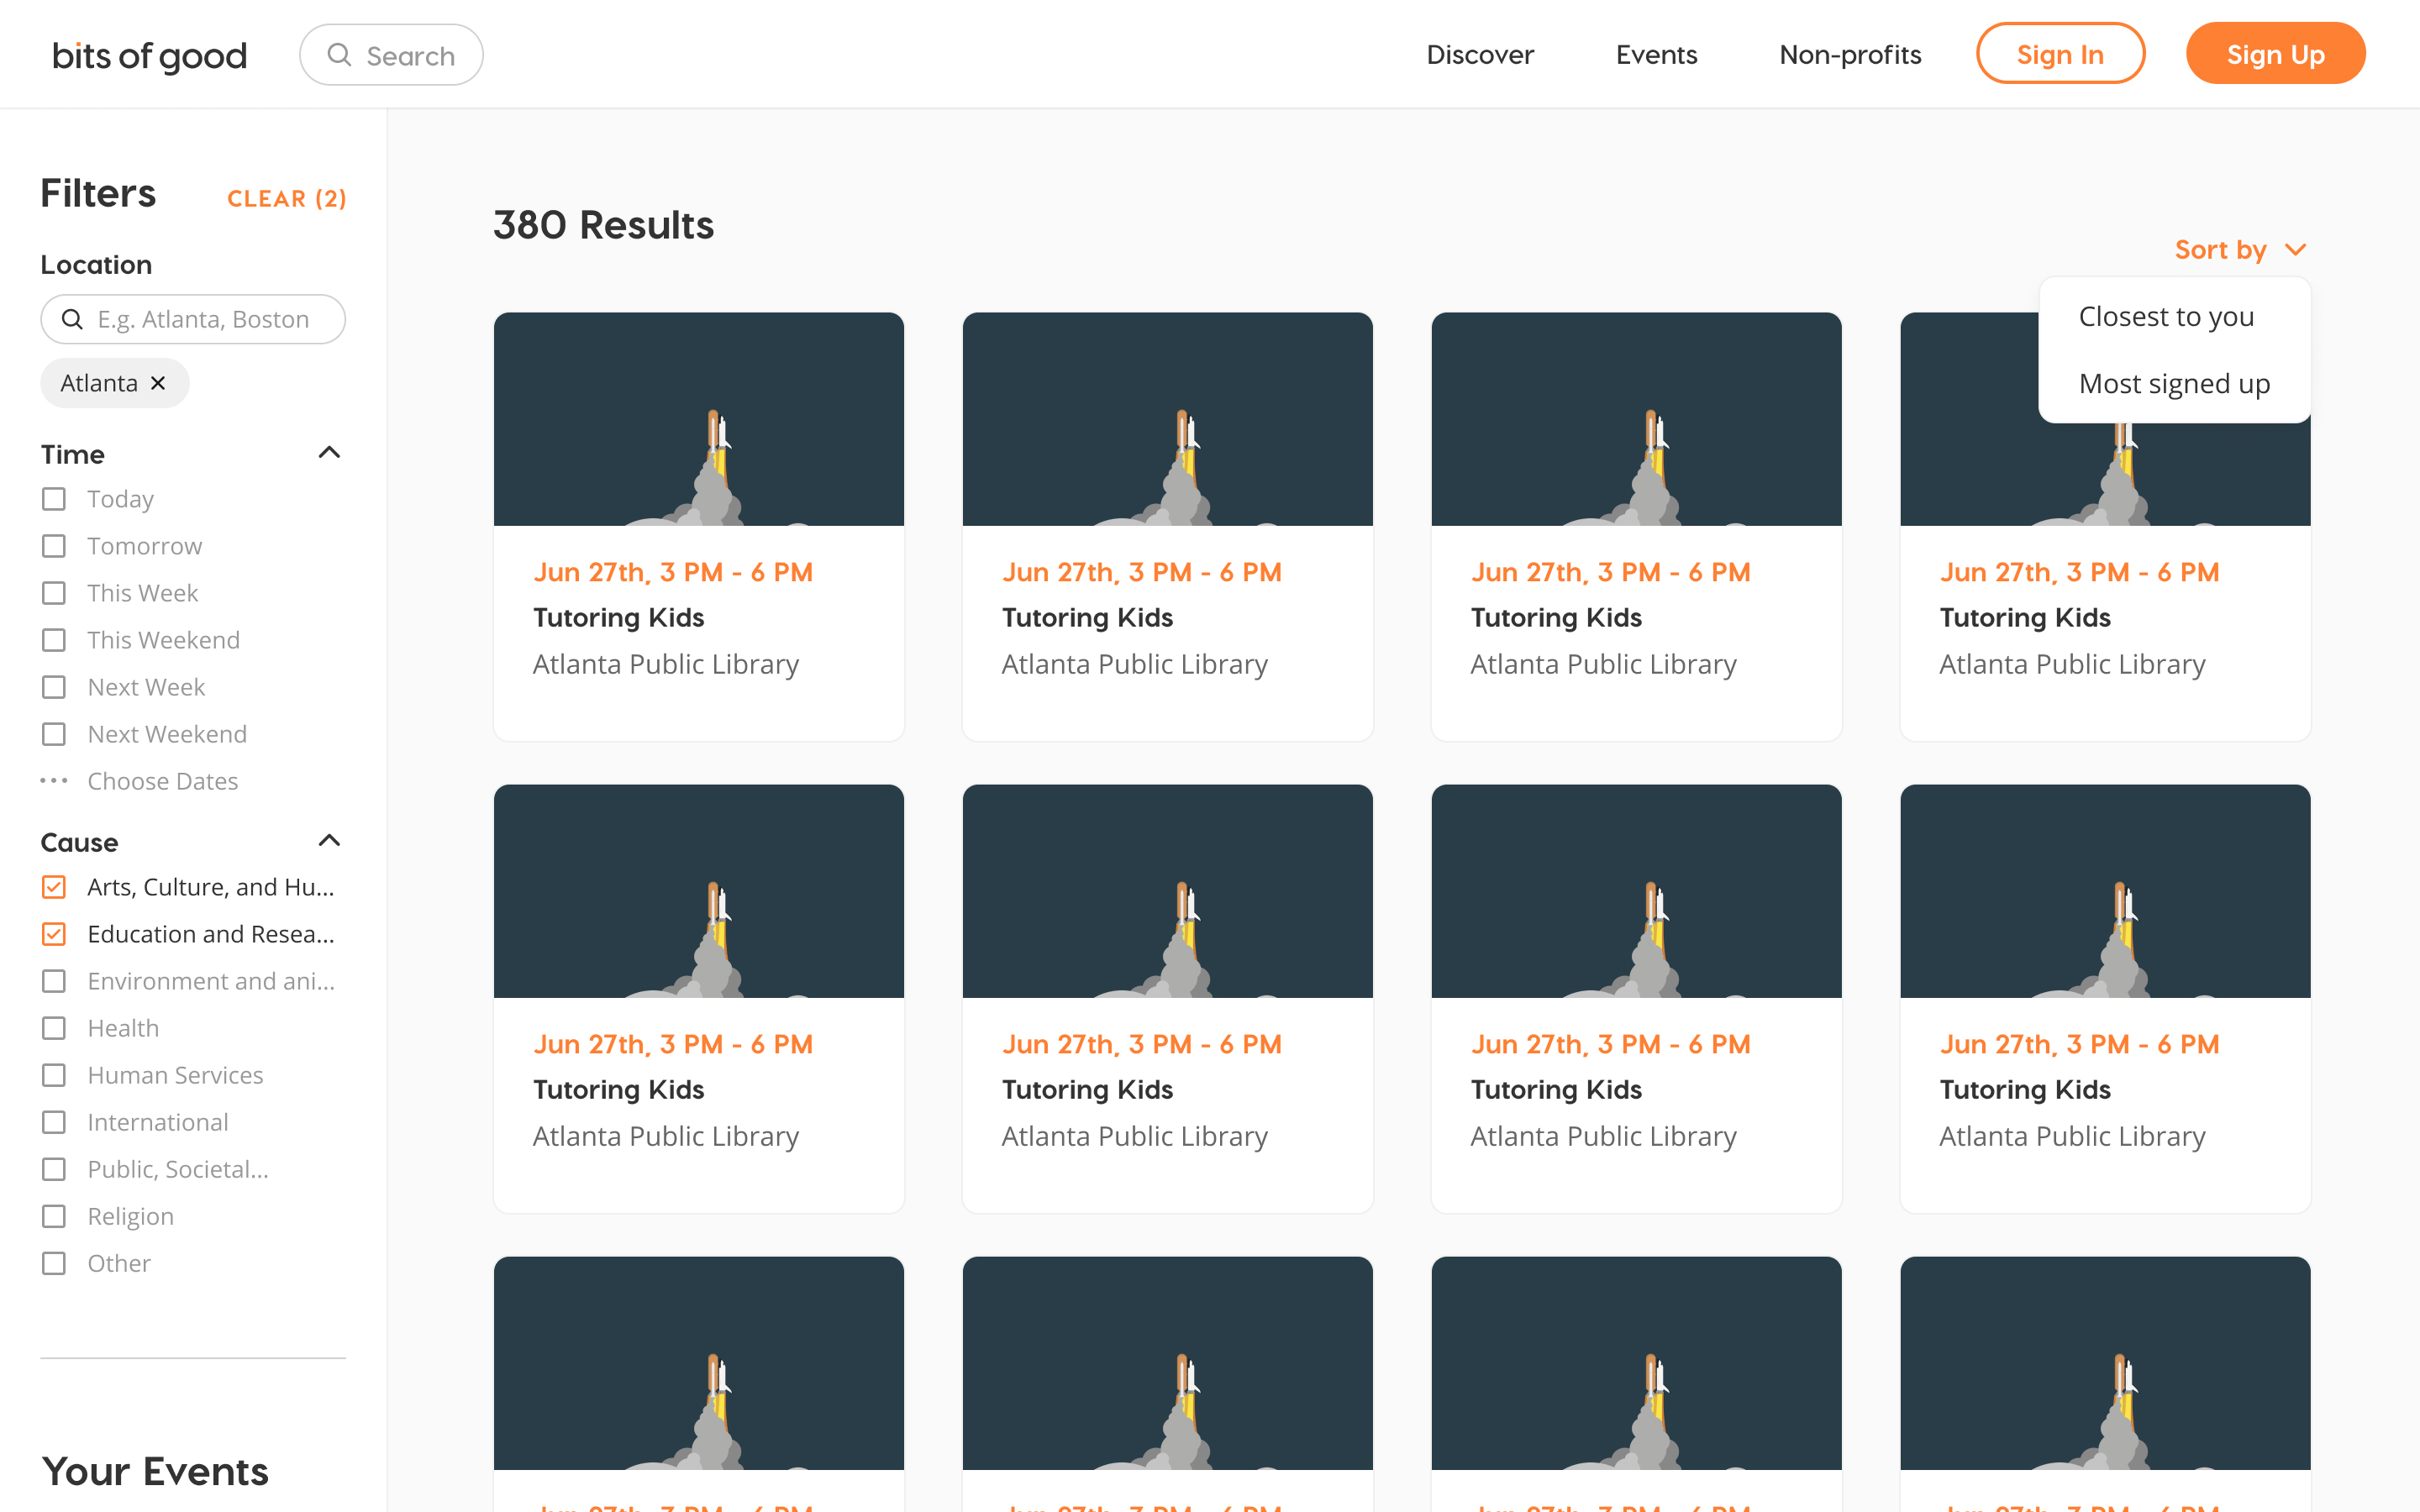Toggle the Sort by dropdown chevron
The image size is (2420, 1512).
[2296, 249]
